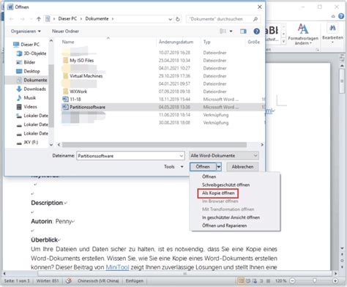347x287 pixels.
Task: Open Word help icon in ribbon
Action: [x=341, y=16]
